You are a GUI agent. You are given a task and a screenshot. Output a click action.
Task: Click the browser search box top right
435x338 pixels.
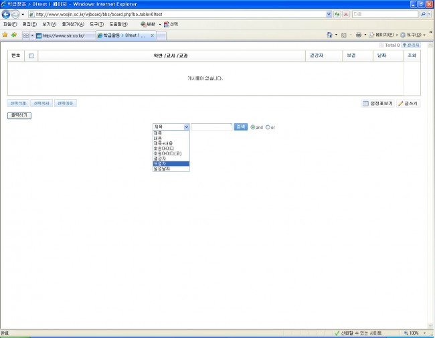coord(385,14)
